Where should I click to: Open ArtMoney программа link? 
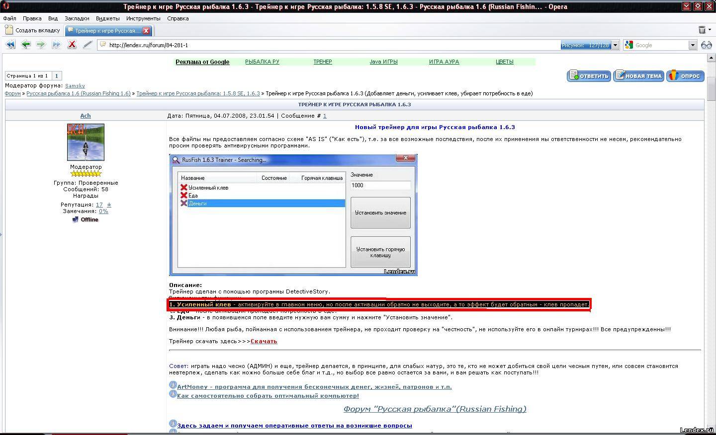pos(314,387)
